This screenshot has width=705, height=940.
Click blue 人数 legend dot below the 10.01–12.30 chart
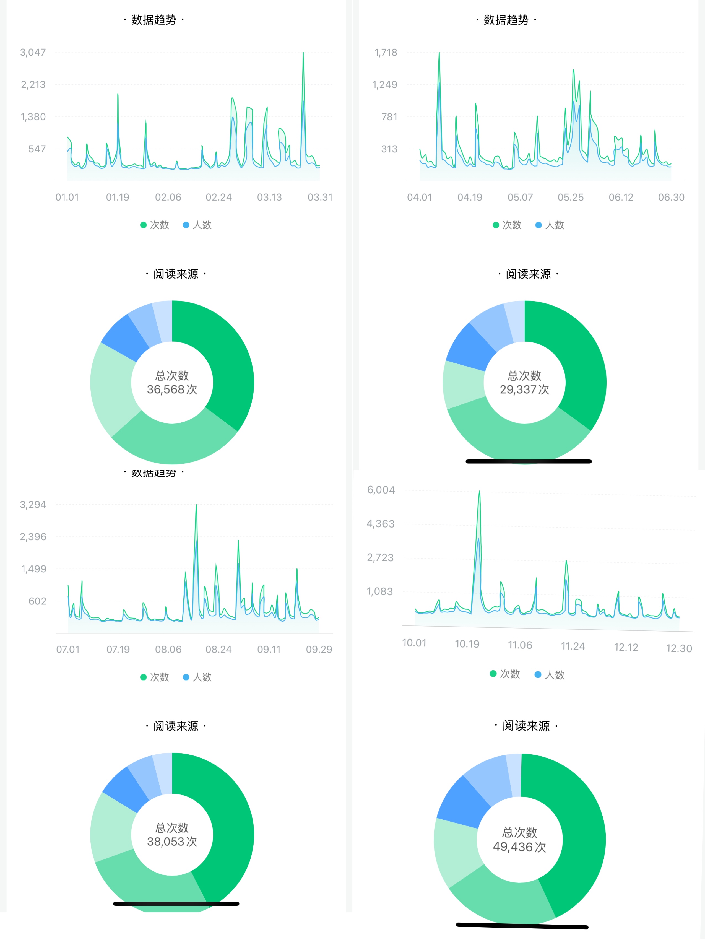click(538, 674)
